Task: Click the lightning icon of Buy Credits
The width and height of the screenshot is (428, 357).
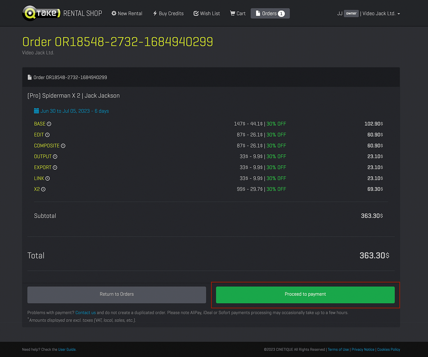Action: click(x=155, y=13)
